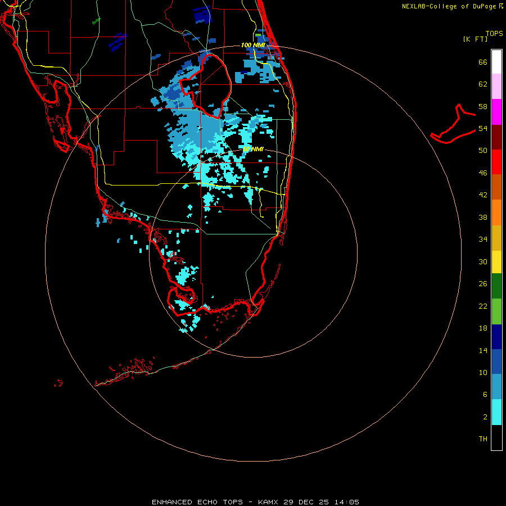Click the light blue legend color band
506x506 pixels.
tap(496, 387)
